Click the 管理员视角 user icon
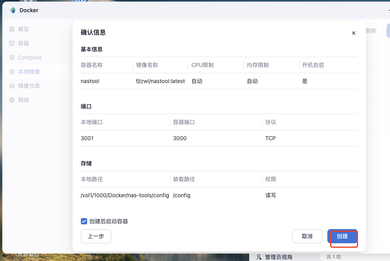 [259, 257]
